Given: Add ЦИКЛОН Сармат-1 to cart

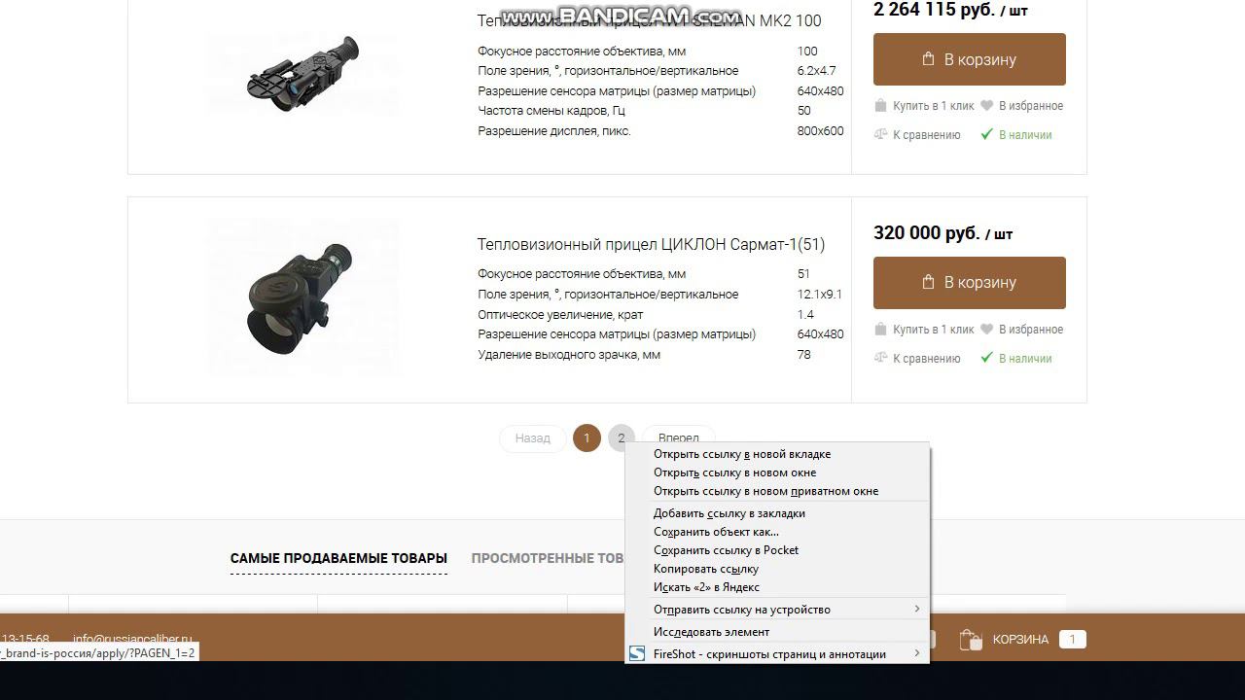Looking at the screenshot, I should point(970,283).
